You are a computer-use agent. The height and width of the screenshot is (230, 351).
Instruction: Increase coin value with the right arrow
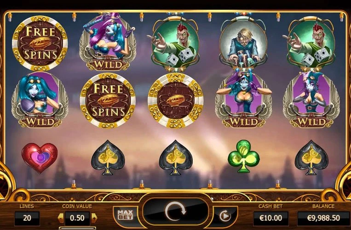(x=94, y=218)
